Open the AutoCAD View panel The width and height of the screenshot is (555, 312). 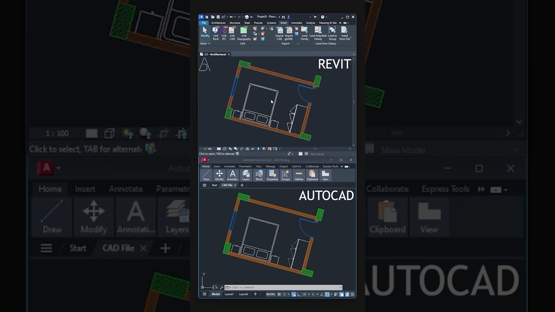325,175
